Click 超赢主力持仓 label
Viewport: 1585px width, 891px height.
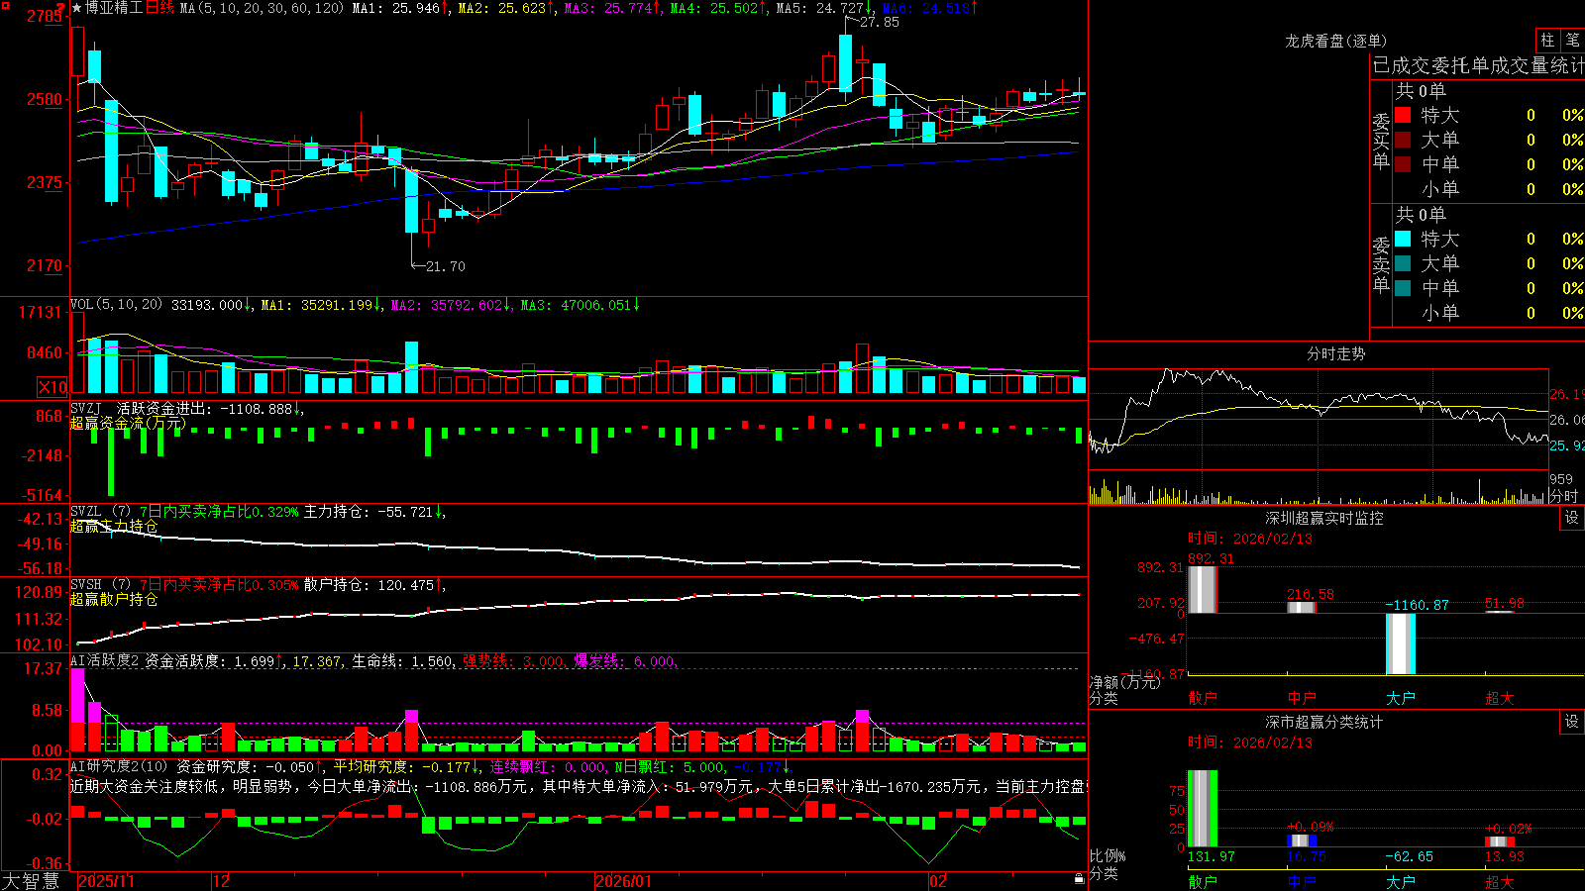point(114,526)
